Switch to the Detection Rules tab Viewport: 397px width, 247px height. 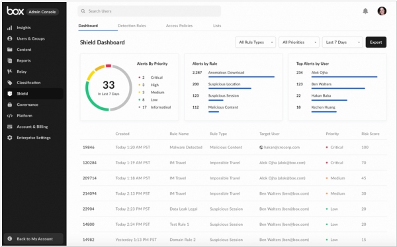tap(132, 26)
